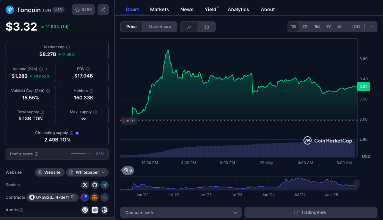Select the All time range
Screen dimensions: 383x220
click(340, 27)
